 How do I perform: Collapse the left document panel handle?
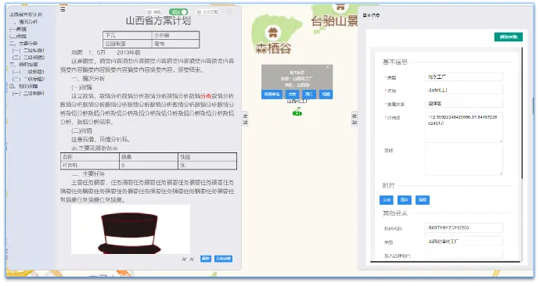(245, 119)
